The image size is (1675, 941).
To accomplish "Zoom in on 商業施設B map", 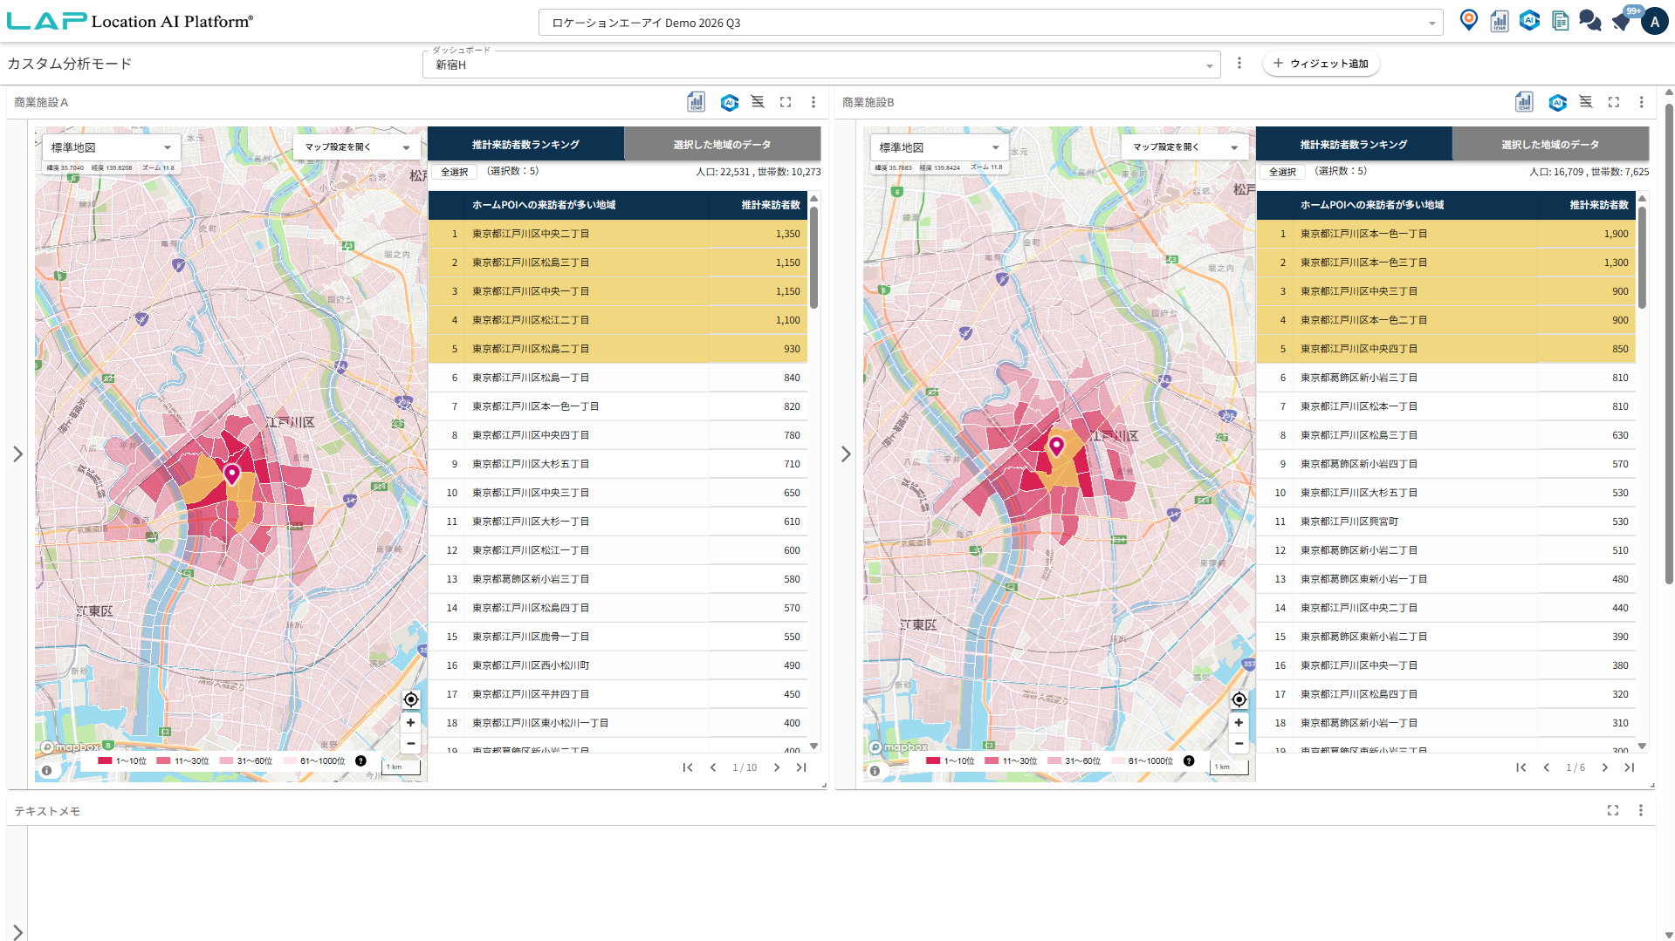I will click(1239, 723).
